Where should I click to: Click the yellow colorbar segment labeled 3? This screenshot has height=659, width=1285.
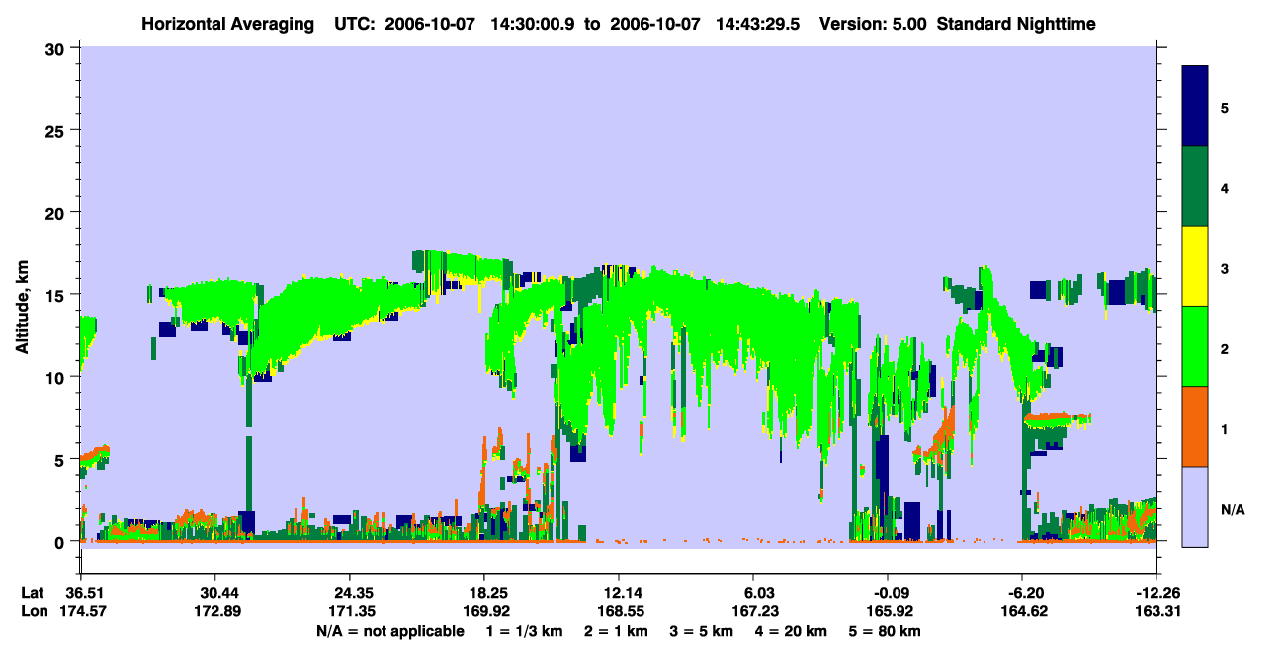(1195, 267)
